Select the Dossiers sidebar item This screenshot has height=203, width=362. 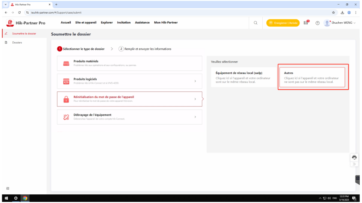click(24, 43)
